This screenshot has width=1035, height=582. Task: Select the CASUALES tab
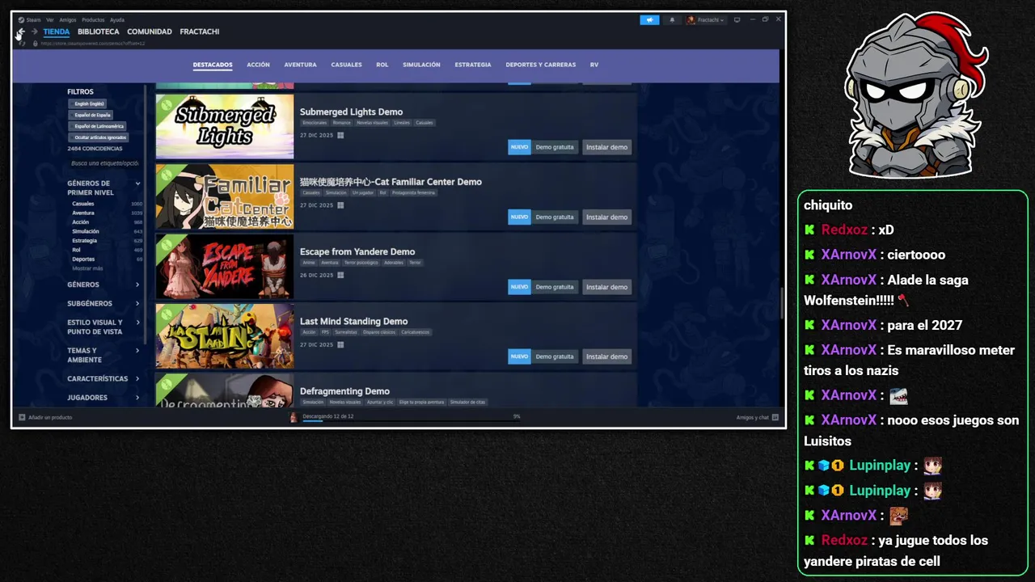(x=346, y=65)
